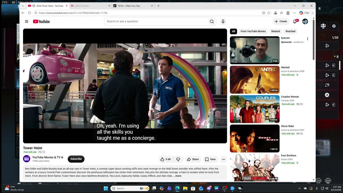Subscribe to YouTube Movies & TV
Image resolution: width=343 pixels, height=193 pixels.
click(76, 159)
